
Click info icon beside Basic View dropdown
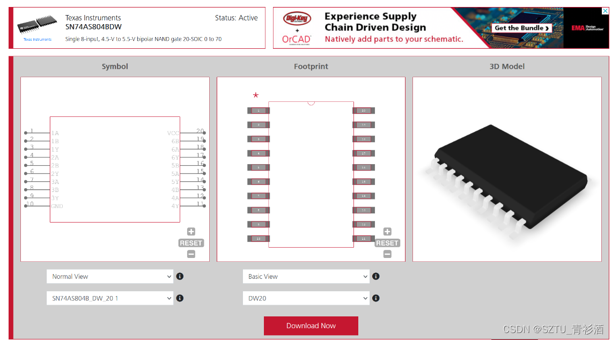pyautogui.click(x=376, y=276)
